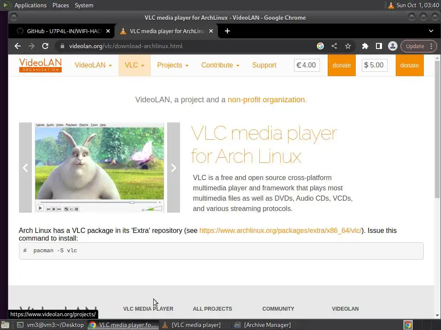This screenshot has width=441, height=330.
Task: Switch to Archive Manager taskbar window
Action: pos(264,325)
